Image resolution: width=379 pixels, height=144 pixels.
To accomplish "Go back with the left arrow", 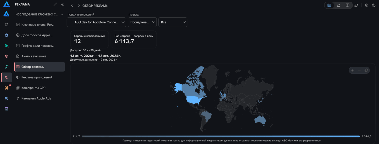I will 72,5.
